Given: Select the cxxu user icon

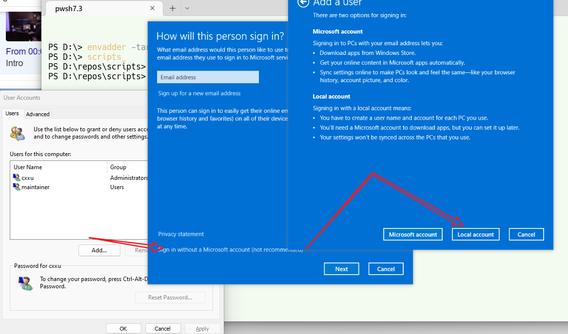Looking at the screenshot, I should (16, 177).
